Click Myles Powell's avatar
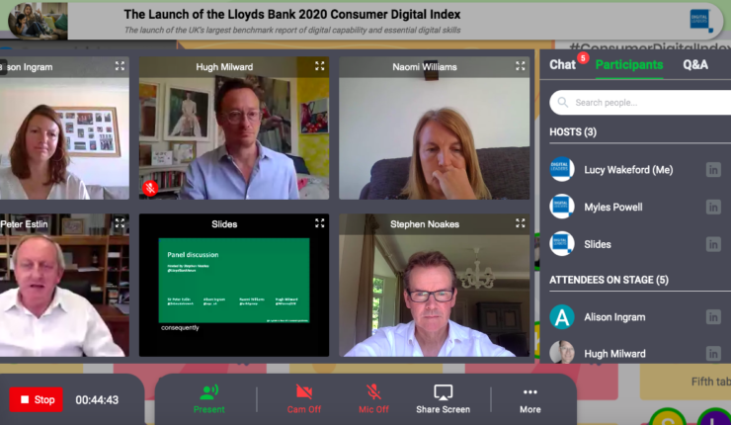 coord(562,207)
